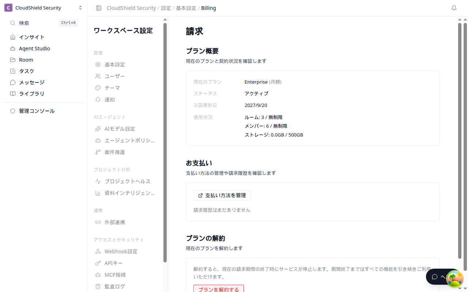Image resolution: width=468 pixels, height=292 pixels.
Task: Toggle the sidebar panel icon near the breadcrumb
Action: pos(99,8)
